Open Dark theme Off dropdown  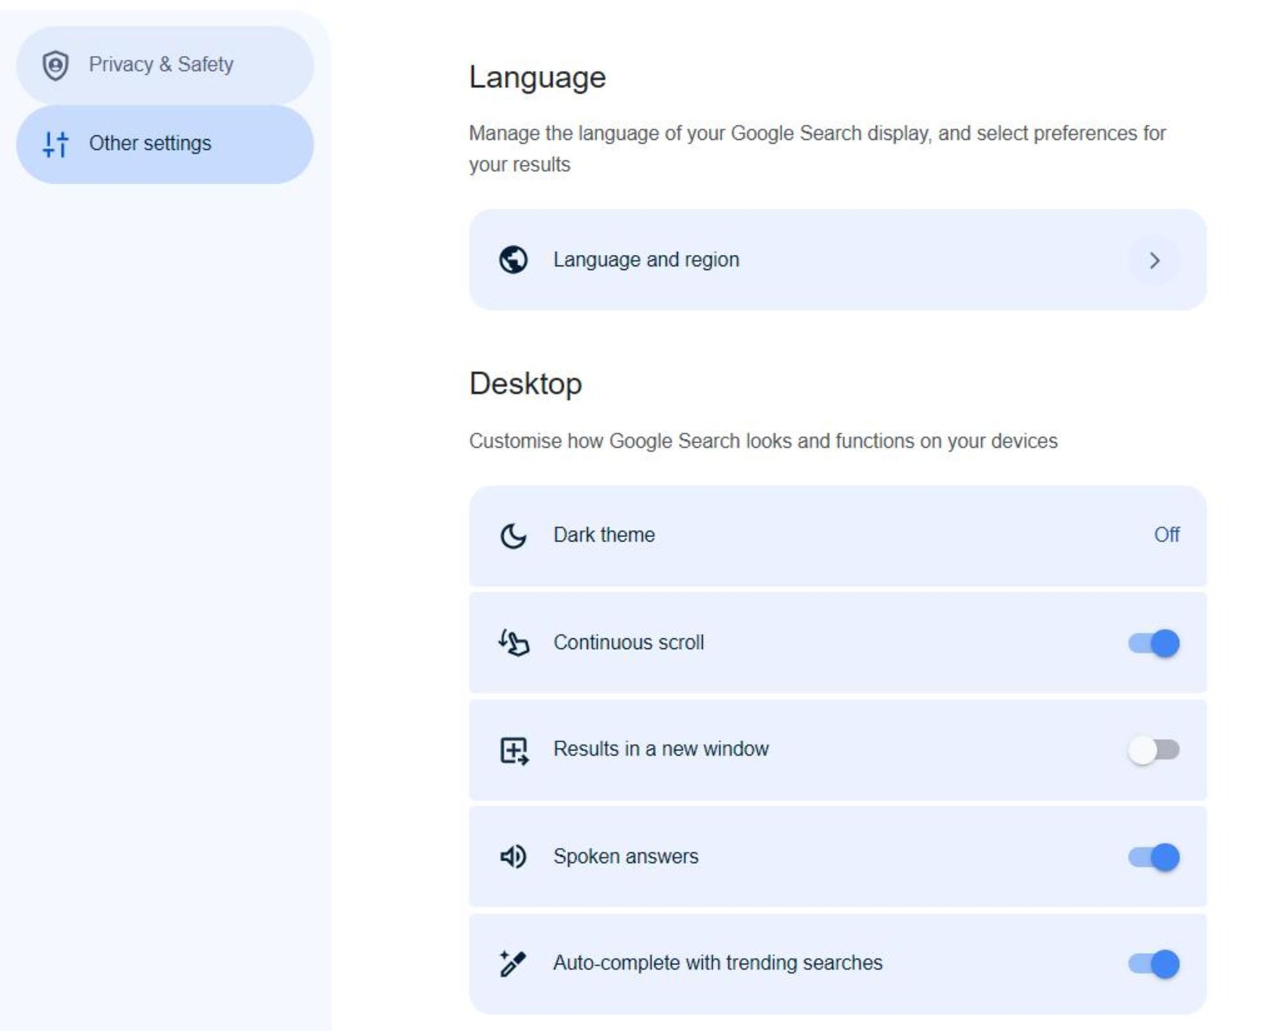1166,535
